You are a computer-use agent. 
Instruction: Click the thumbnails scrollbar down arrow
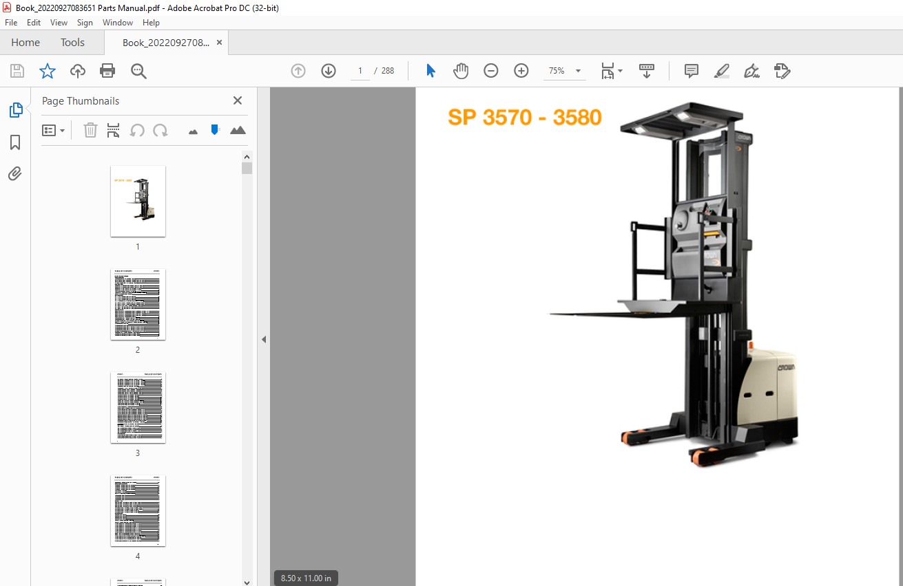[247, 581]
